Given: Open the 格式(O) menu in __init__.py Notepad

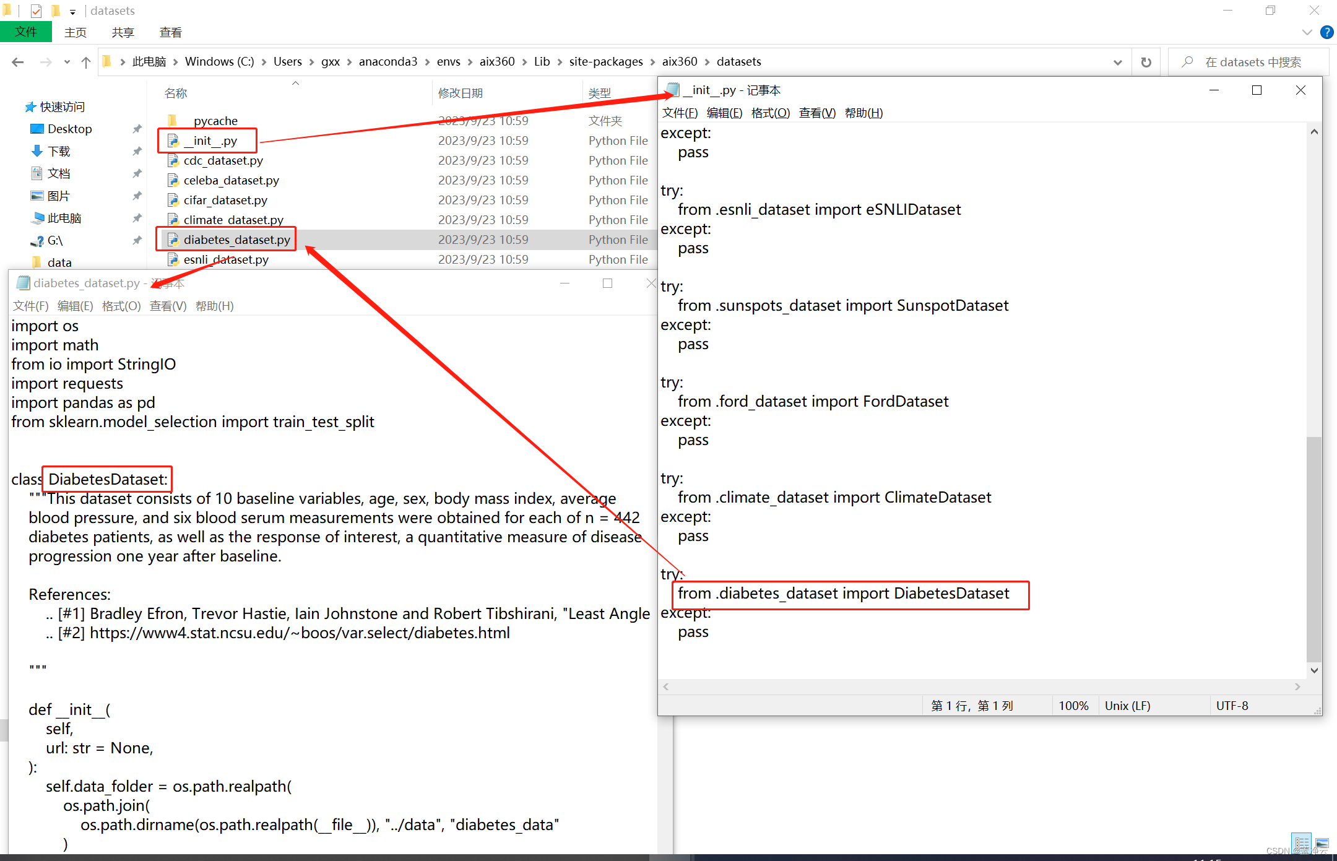Looking at the screenshot, I should pyautogui.click(x=770, y=113).
